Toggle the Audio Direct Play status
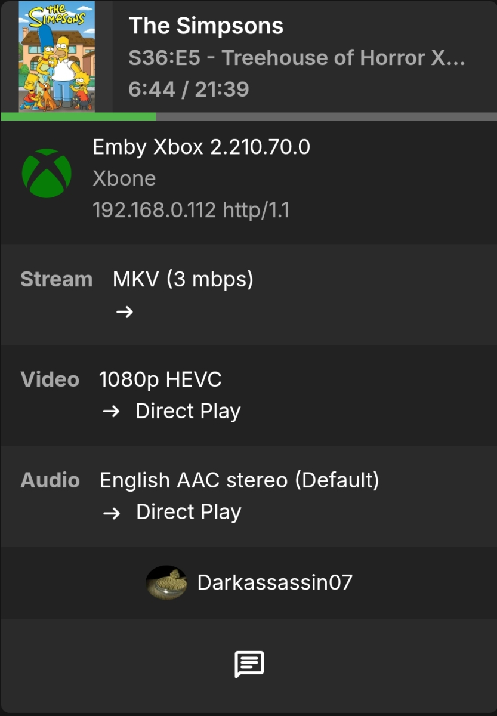Viewport: 497px width, 716px height. (x=189, y=512)
